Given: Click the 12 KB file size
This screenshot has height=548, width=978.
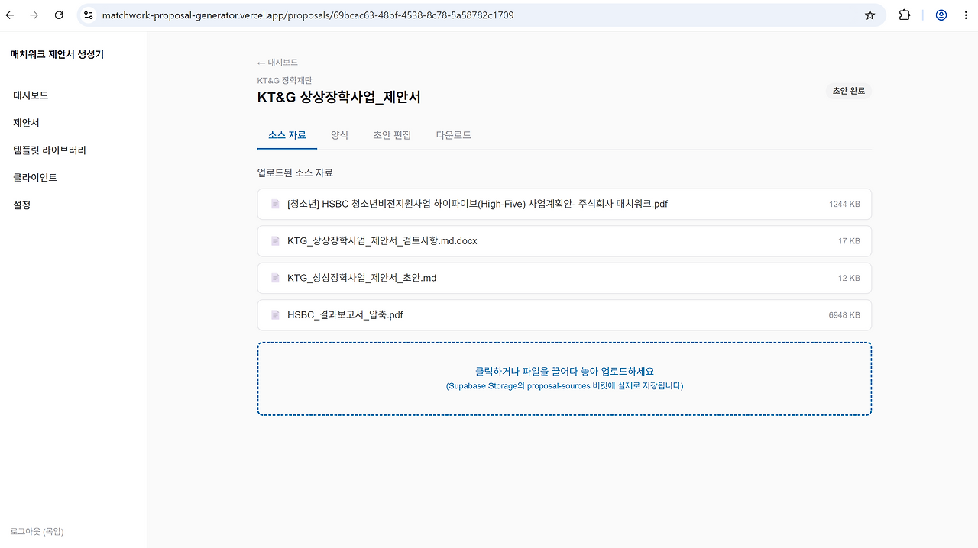Looking at the screenshot, I should (x=849, y=278).
